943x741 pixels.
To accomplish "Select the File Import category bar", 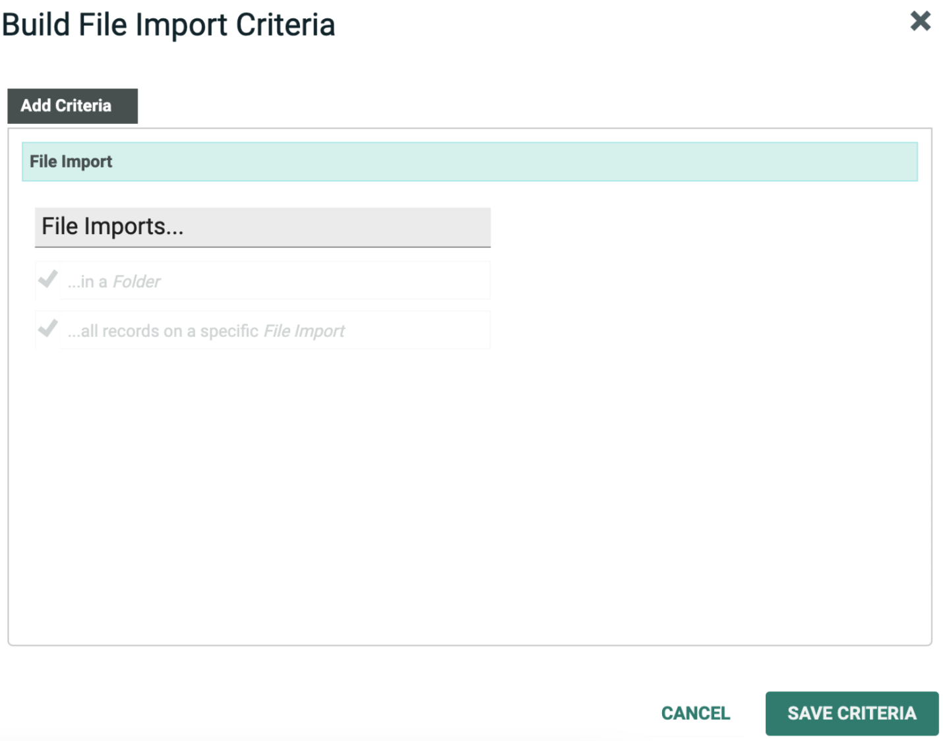I will pyautogui.click(x=469, y=162).
